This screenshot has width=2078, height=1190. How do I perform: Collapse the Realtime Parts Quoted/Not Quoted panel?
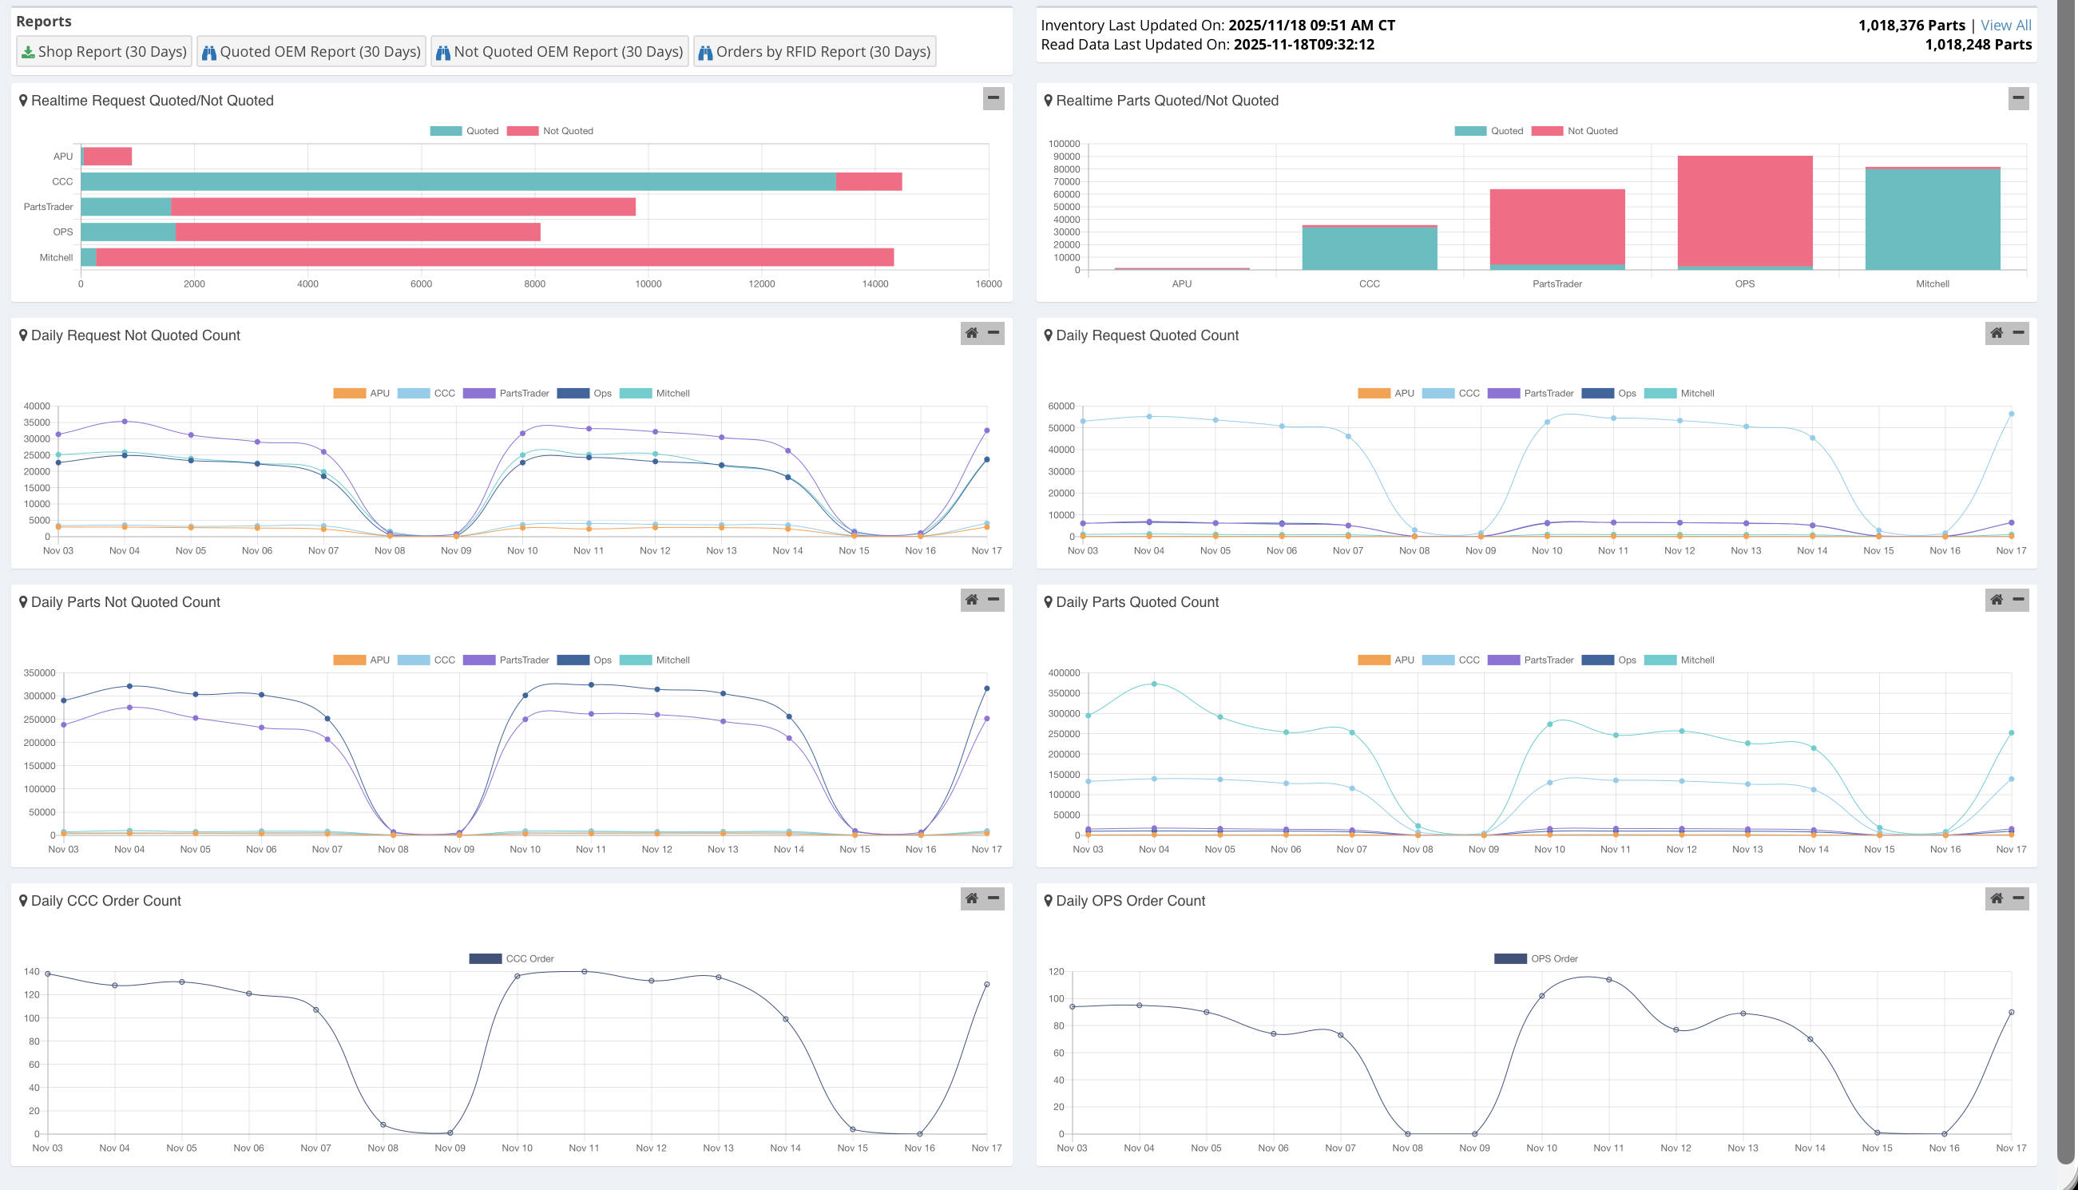(x=2017, y=98)
